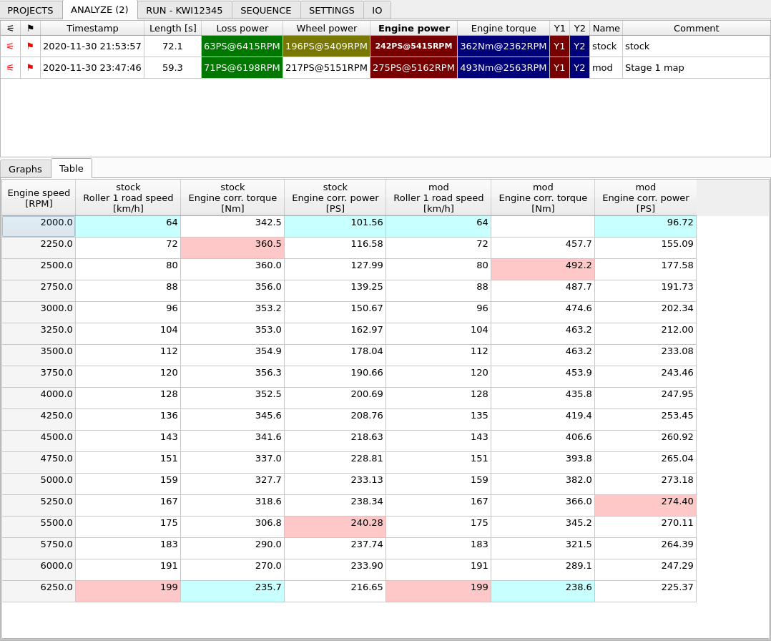Click the sort icon in mod row
The width and height of the screenshot is (771, 641).
[10, 68]
